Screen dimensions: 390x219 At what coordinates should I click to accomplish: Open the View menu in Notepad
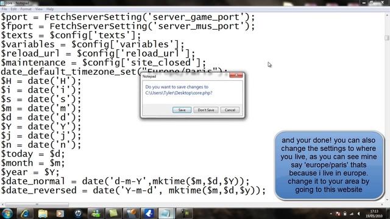(39, 9)
